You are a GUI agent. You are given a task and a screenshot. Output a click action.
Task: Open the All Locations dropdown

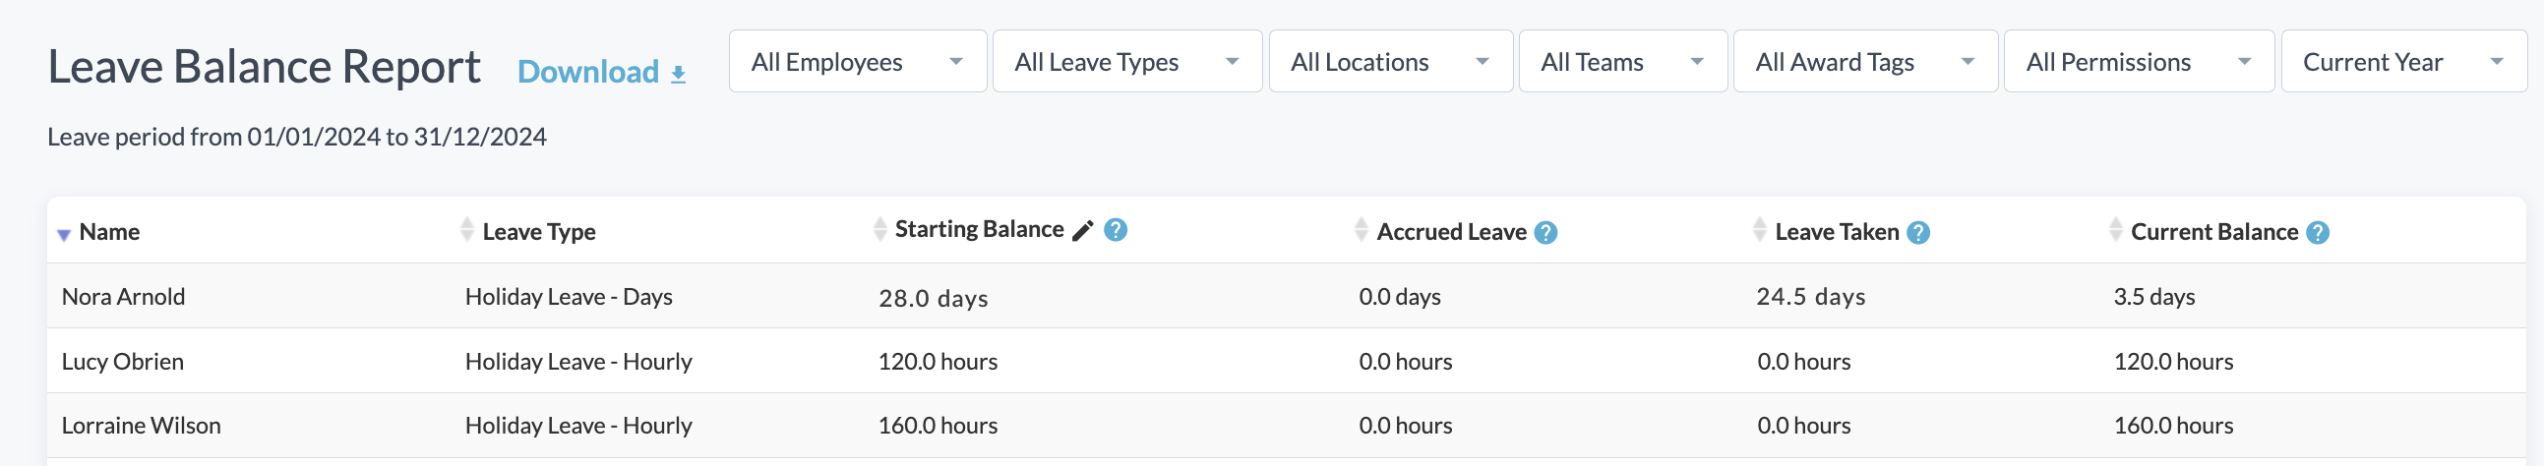(x=1389, y=61)
